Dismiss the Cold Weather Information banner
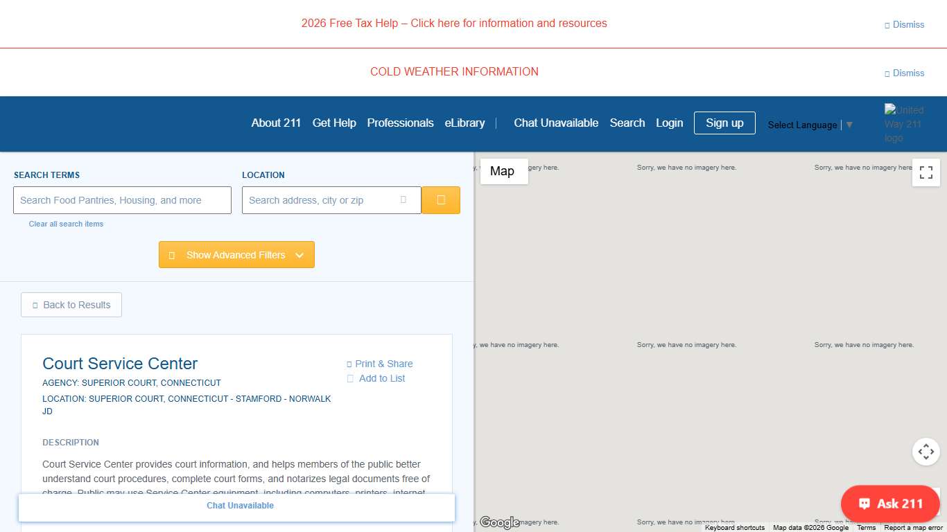 point(904,73)
